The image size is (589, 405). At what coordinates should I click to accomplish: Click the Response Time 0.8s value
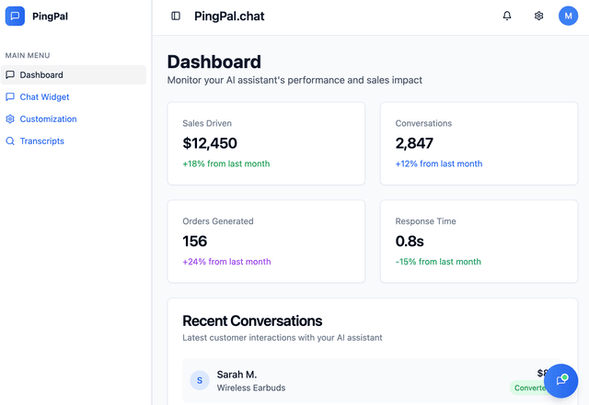tap(410, 242)
